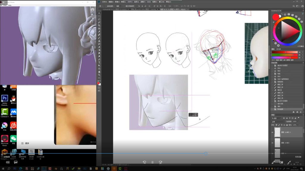The width and height of the screenshot is (305, 171).
Task: Select the Hand tool
Action: [x=99, y=72]
